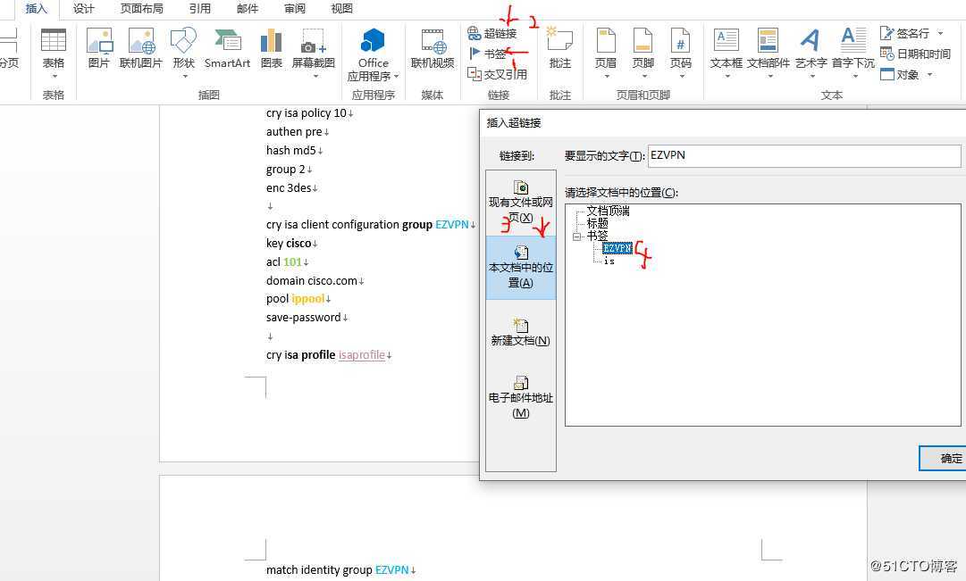Switch to the Design (设计) tab

point(83,9)
